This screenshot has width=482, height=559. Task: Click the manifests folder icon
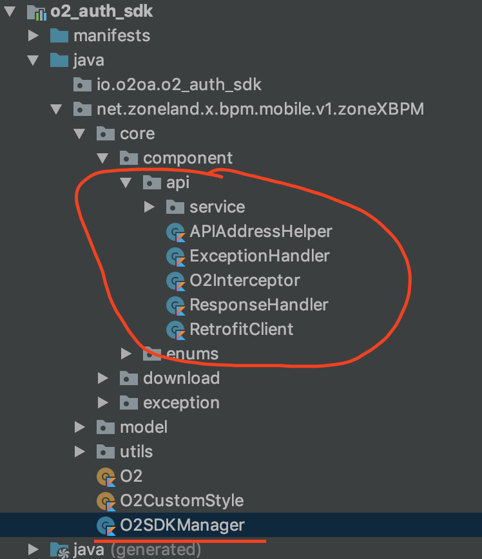click(59, 35)
